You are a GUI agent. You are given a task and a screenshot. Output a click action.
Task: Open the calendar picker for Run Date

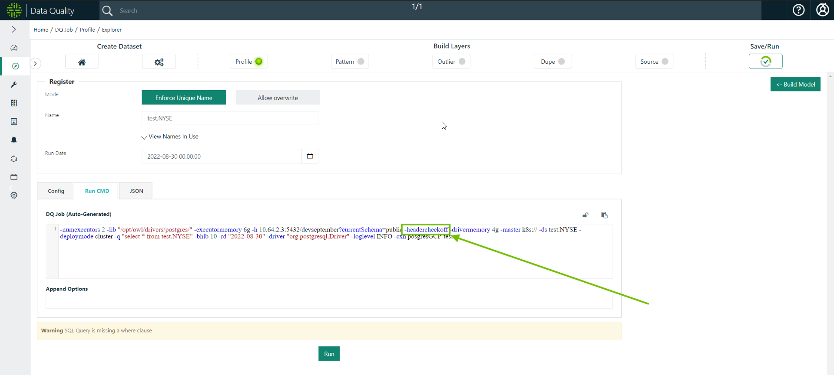(x=310, y=156)
